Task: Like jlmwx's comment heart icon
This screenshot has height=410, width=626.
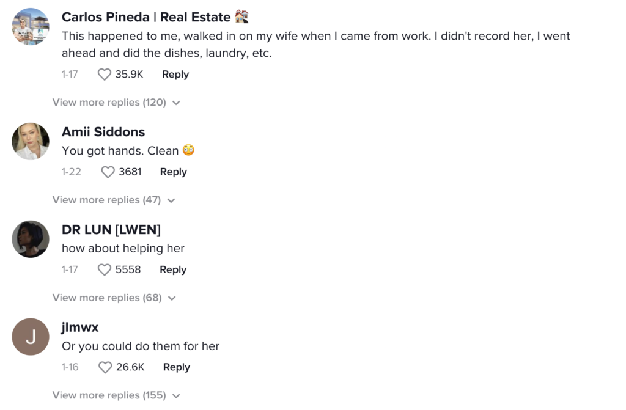Action: coord(105,367)
